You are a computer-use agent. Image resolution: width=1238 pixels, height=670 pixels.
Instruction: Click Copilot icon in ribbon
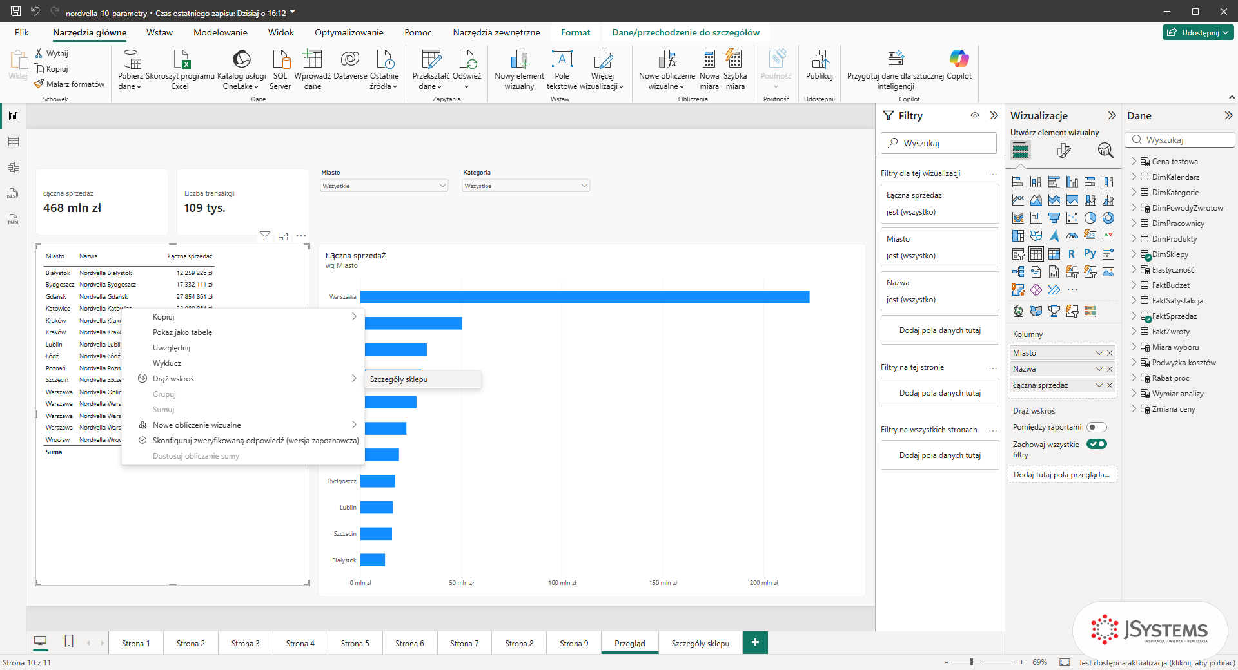click(x=959, y=65)
